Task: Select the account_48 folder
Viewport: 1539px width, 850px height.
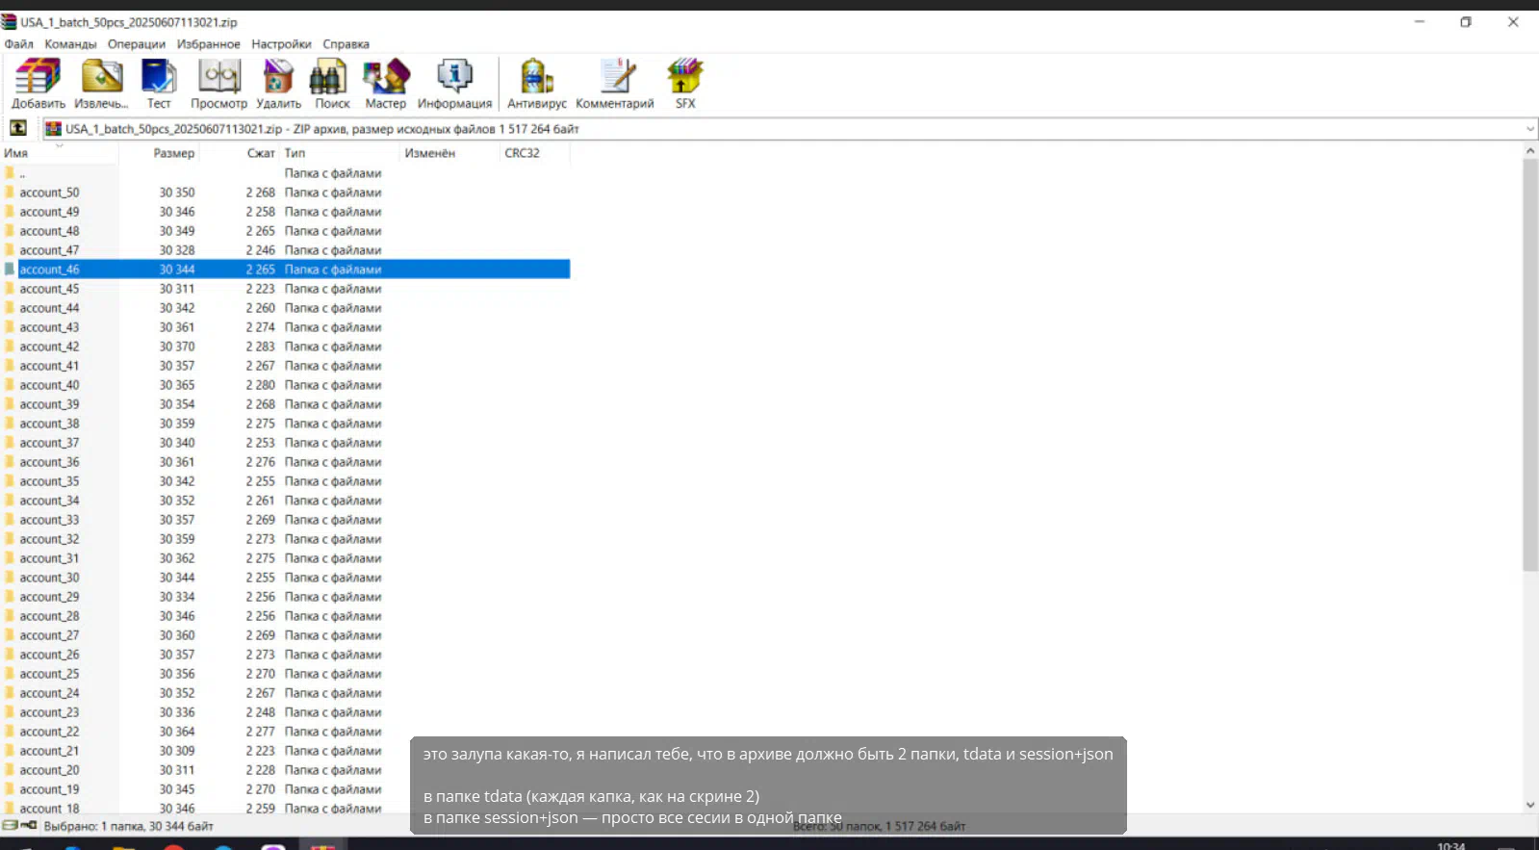Action: [x=286, y=231]
